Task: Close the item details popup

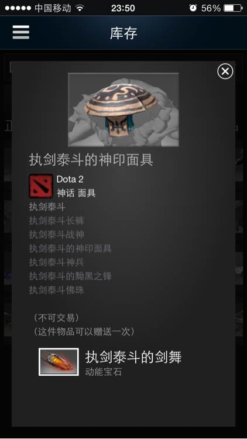Action: pyautogui.click(x=225, y=71)
